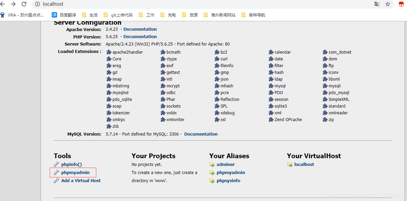Click the red extension icon in toolbar

pyautogui.click(x=401, y=4)
